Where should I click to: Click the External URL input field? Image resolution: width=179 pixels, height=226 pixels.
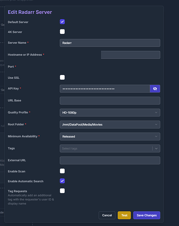pos(110,160)
